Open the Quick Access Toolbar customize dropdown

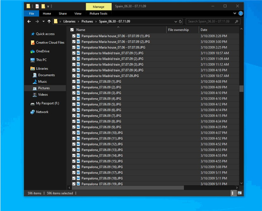48,7
